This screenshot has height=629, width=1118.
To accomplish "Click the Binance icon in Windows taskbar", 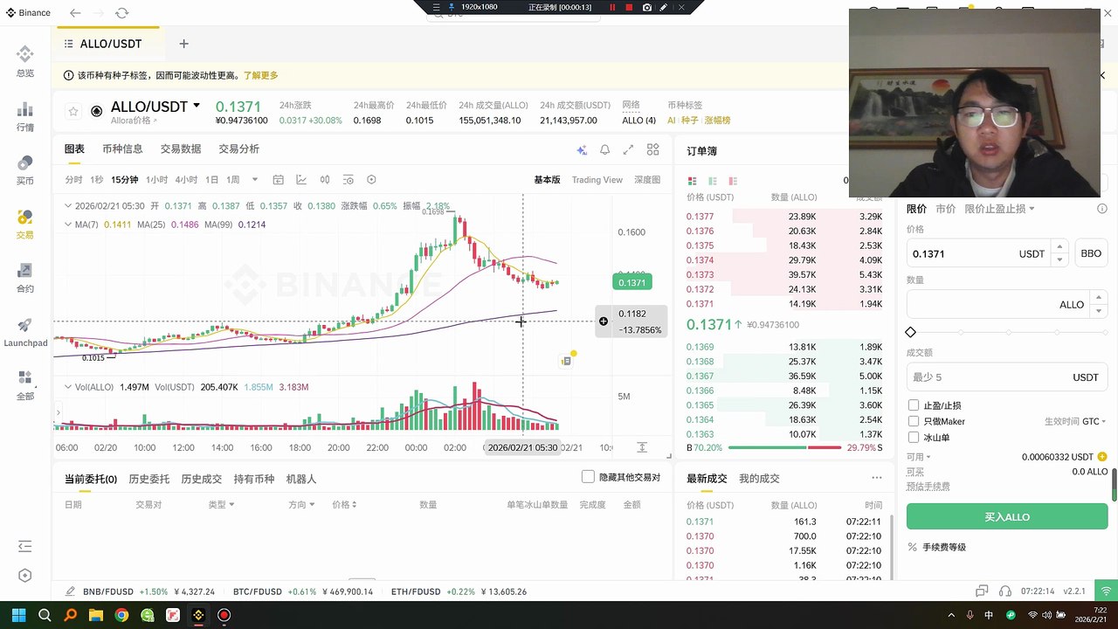I will tap(198, 615).
